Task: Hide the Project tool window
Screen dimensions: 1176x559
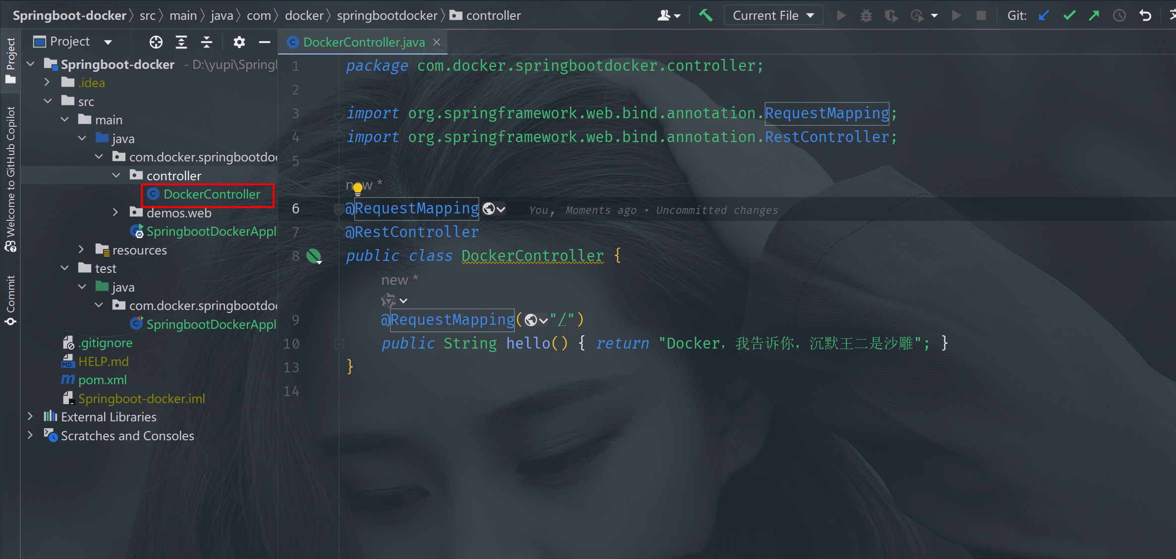Action: [x=265, y=42]
